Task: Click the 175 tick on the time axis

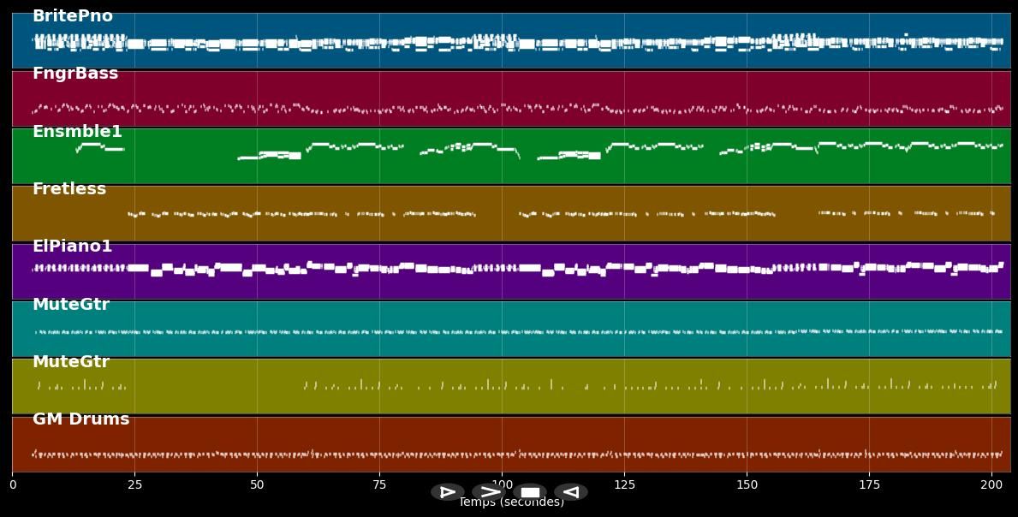Action: (x=869, y=484)
